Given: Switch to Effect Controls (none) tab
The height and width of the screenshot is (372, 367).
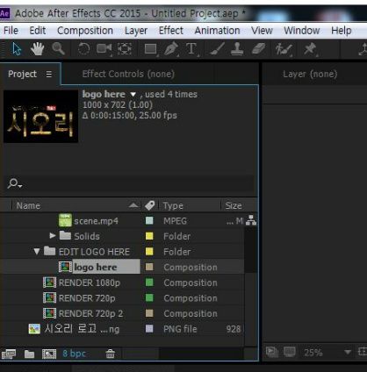Looking at the screenshot, I should point(128,74).
